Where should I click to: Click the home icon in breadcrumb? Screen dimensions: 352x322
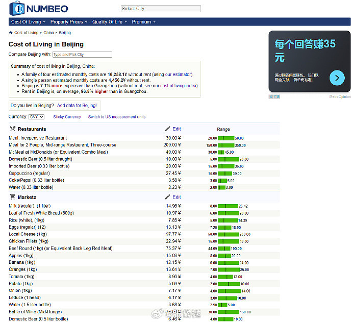click(11, 33)
